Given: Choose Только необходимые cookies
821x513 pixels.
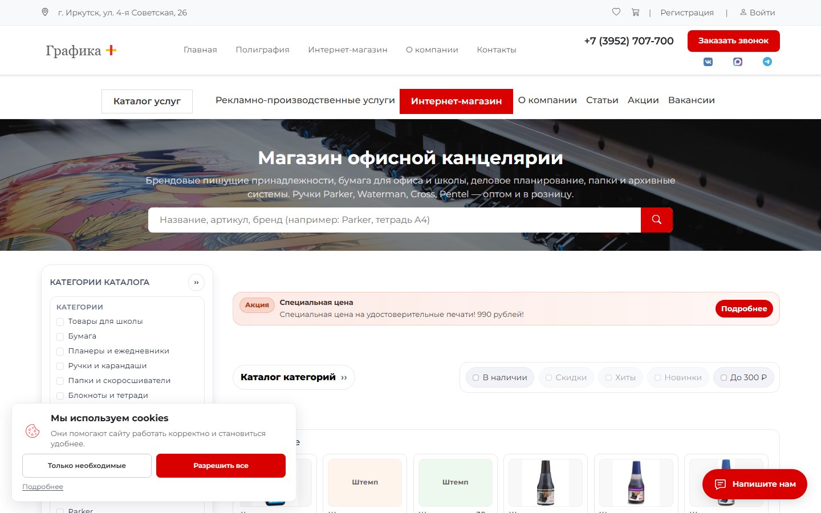Looking at the screenshot, I should tap(87, 466).
